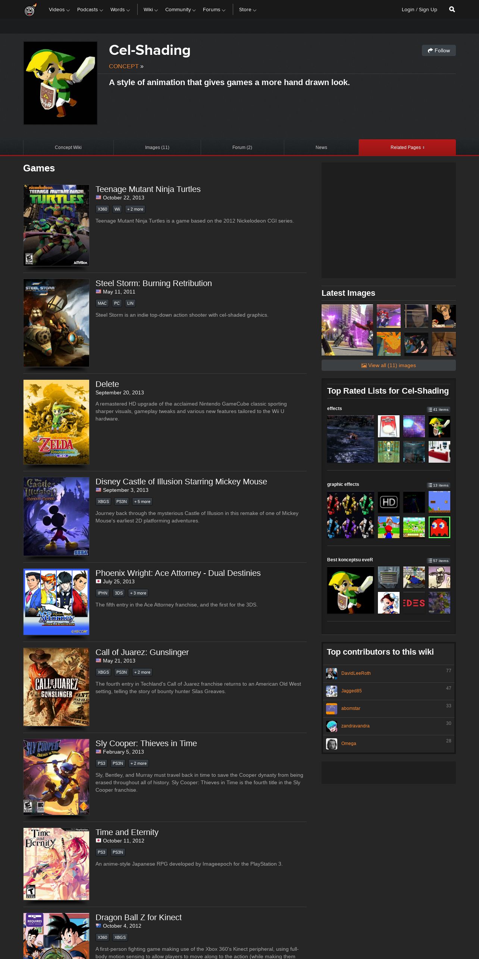Viewport: 479px width, 959px height.
Task: Open Sly Cooper: Thieves in Time title
Action: [x=146, y=744]
